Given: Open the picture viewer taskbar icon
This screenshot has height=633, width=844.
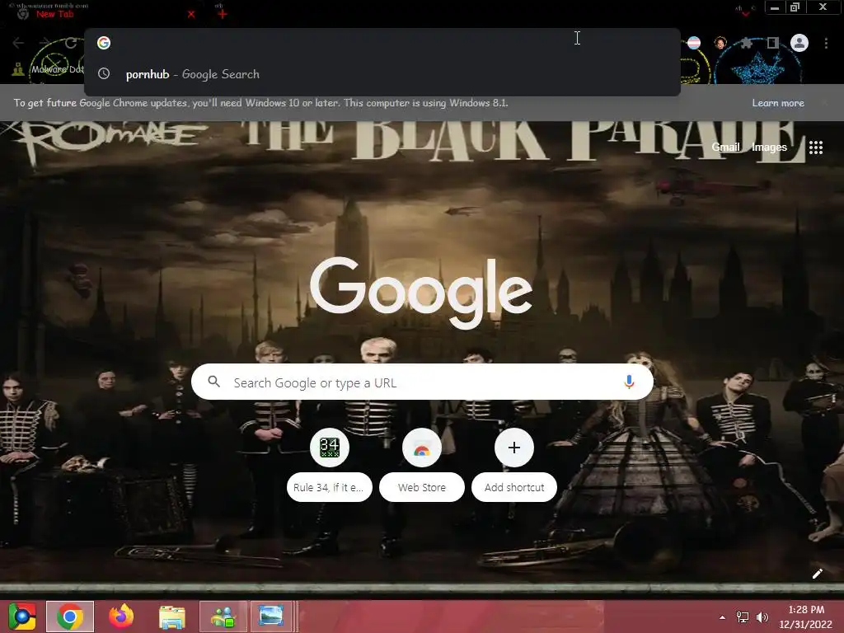Looking at the screenshot, I should coord(271,617).
